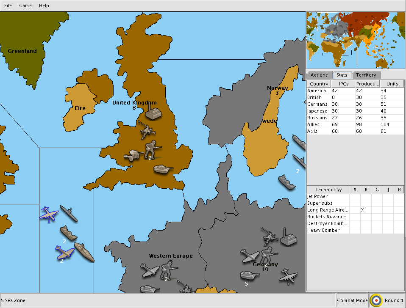Click the anti-aircraft gun in United Kingdom
The width and height of the screenshot is (406, 308).
click(146, 130)
